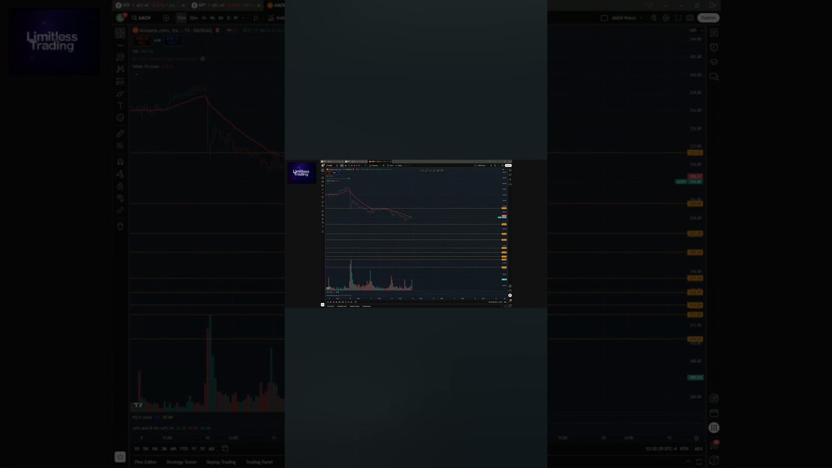
Task: Open the emoji/icons tool in left toolbar
Action: [x=120, y=118]
